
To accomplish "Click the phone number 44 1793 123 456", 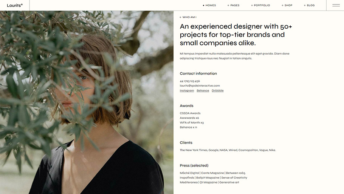I will tap(190, 81).
